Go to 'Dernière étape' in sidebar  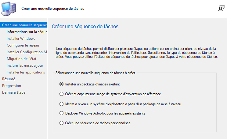click(x=14, y=92)
